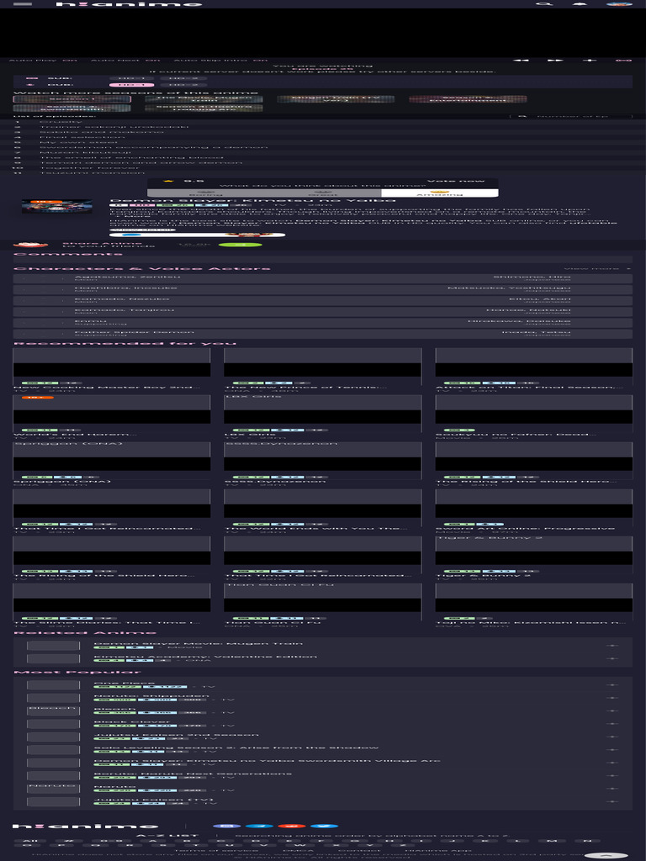Open the Season 2 Entertainment tile
This screenshot has height=861, width=646.
click(x=468, y=99)
